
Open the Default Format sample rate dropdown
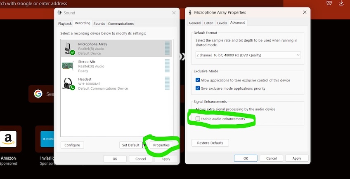248,55
